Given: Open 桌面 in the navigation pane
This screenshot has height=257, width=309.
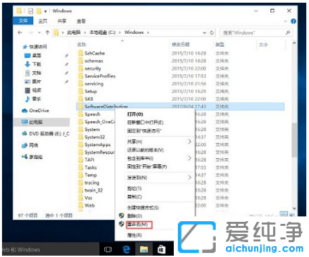Looking at the screenshot, I should click(x=37, y=55).
